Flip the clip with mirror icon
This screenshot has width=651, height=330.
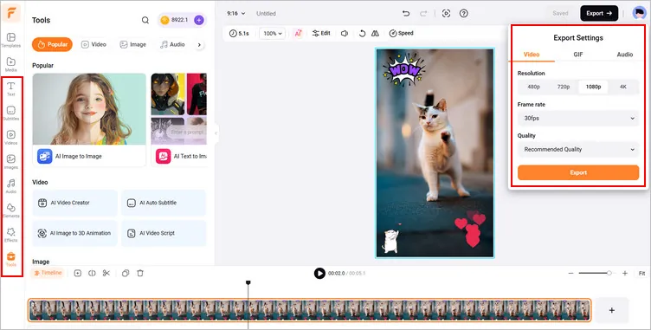point(375,33)
